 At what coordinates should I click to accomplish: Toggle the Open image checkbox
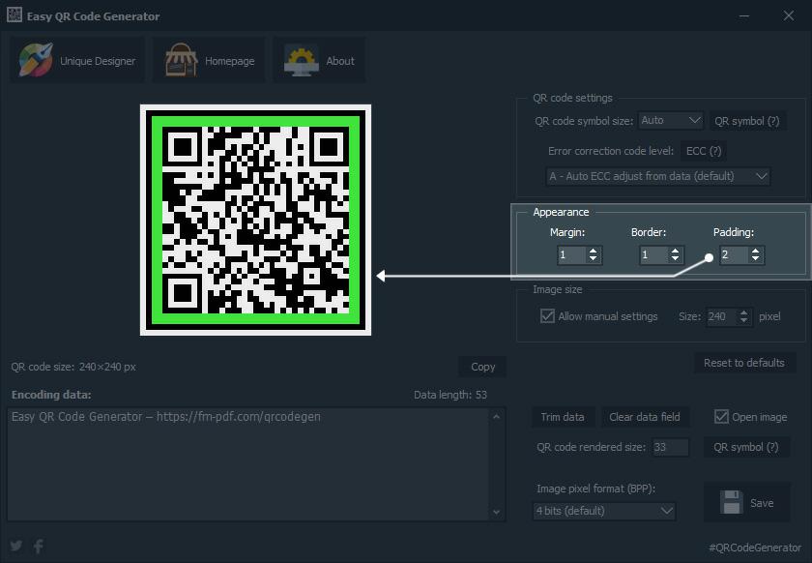click(721, 416)
